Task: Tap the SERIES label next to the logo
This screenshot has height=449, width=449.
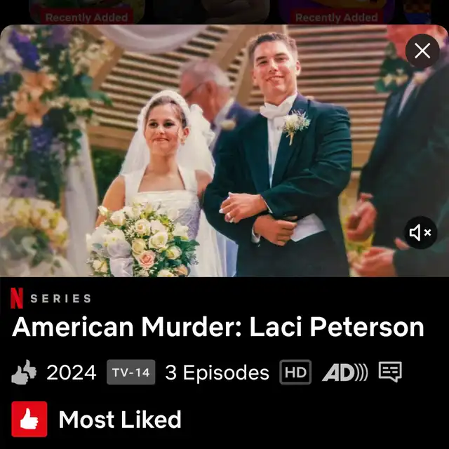Action: click(61, 299)
